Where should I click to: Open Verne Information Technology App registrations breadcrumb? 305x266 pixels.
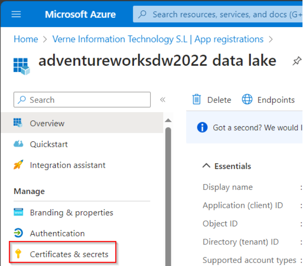[x=158, y=39]
